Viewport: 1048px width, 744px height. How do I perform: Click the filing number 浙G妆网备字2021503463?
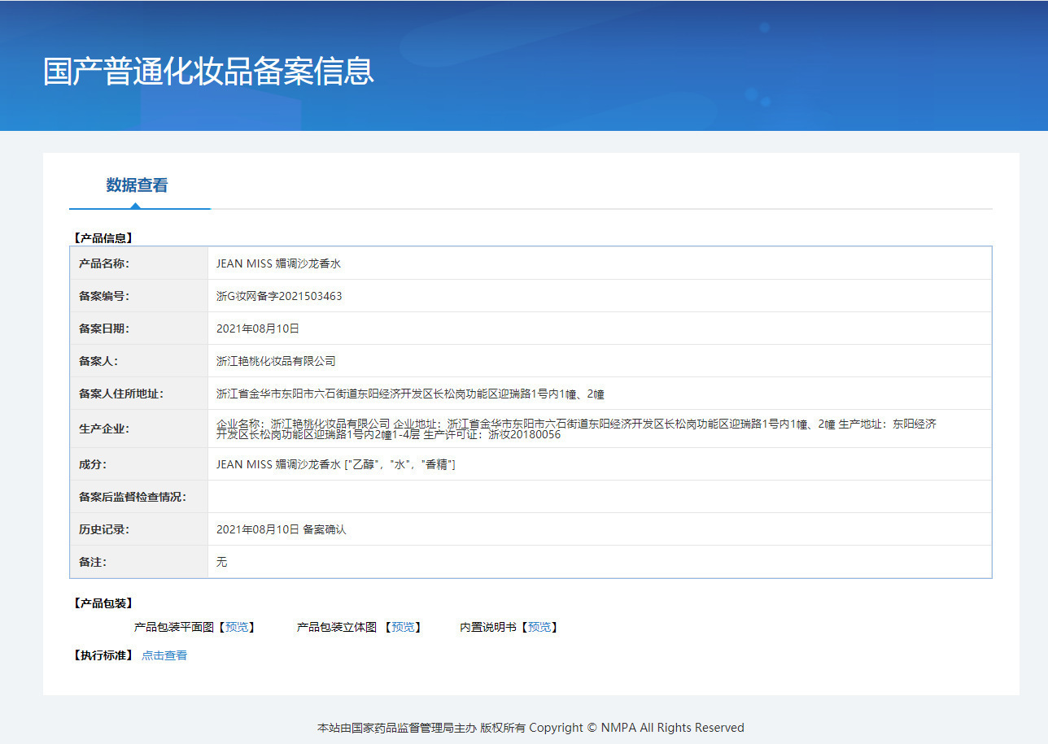click(279, 296)
